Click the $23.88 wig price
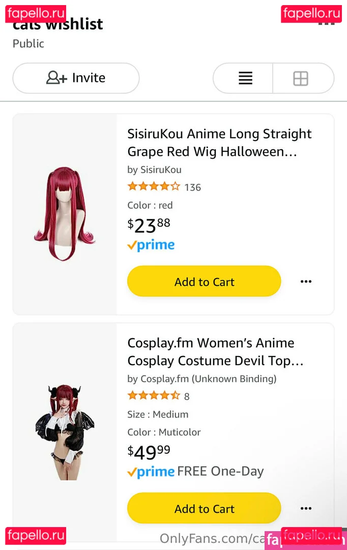 tap(149, 225)
